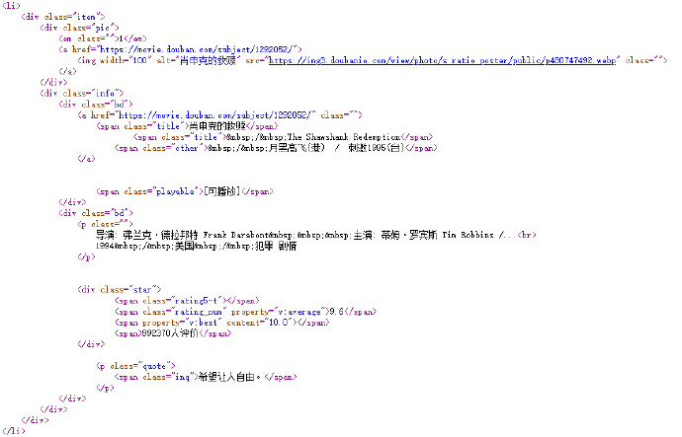Select the div class="info" line
The width and height of the screenshot is (682, 437).
click(82, 94)
